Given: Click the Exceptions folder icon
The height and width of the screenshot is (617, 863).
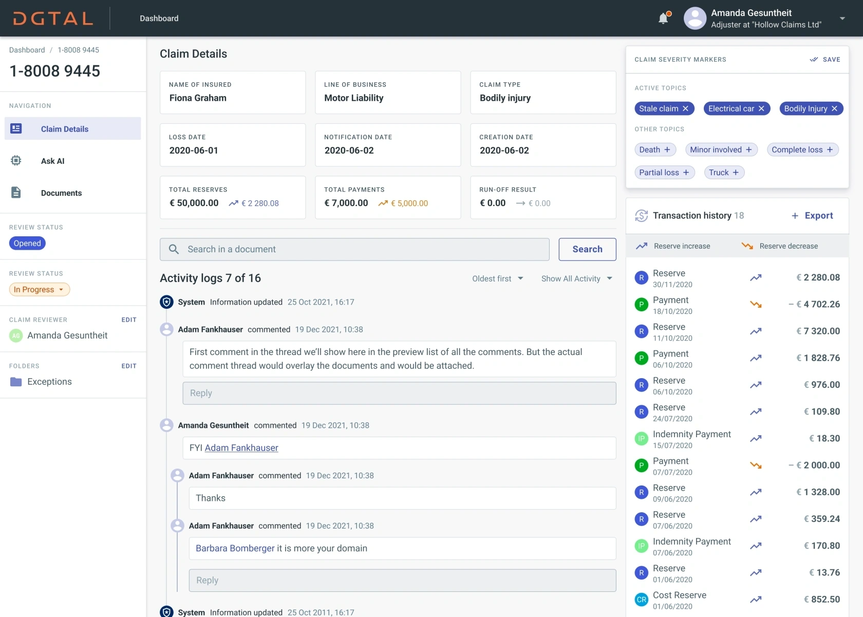Looking at the screenshot, I should pos(16,382).
